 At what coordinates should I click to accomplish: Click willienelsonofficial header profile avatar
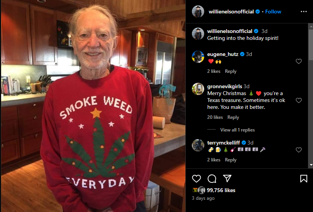198,12
